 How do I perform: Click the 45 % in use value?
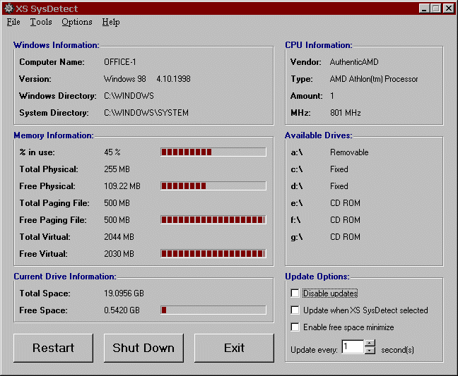click(x=112, y=152)
